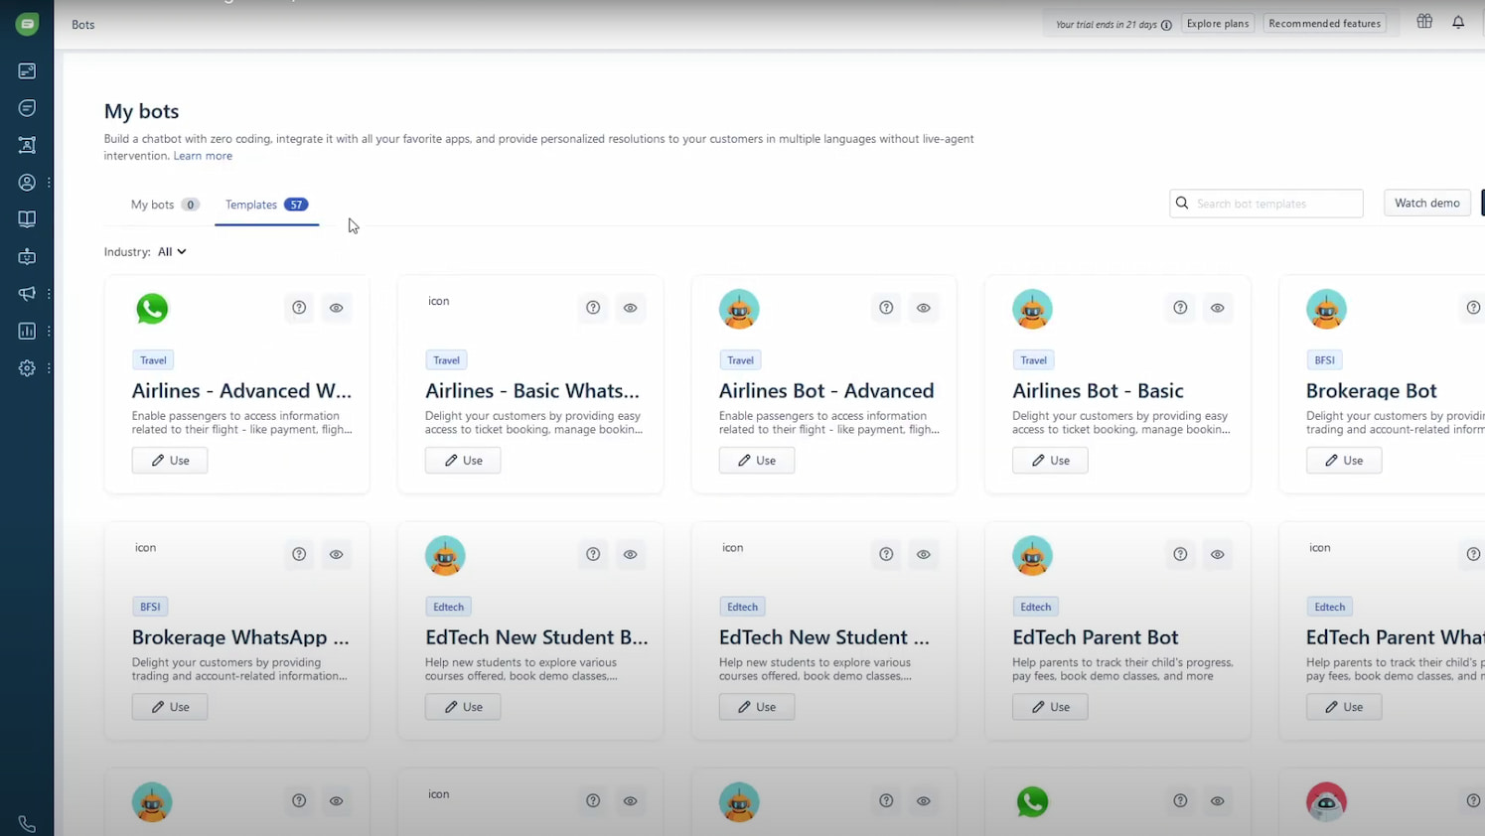1485x836 pixels.
Task: Open Settings with the gear icon
Action: tap(27, 367)
